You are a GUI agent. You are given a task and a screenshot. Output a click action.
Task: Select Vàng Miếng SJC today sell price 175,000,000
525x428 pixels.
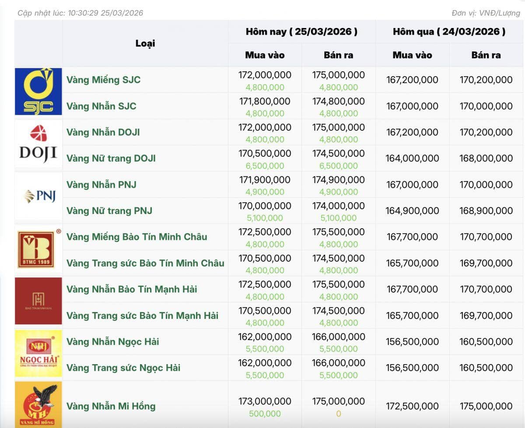click(x=339, y=75)
